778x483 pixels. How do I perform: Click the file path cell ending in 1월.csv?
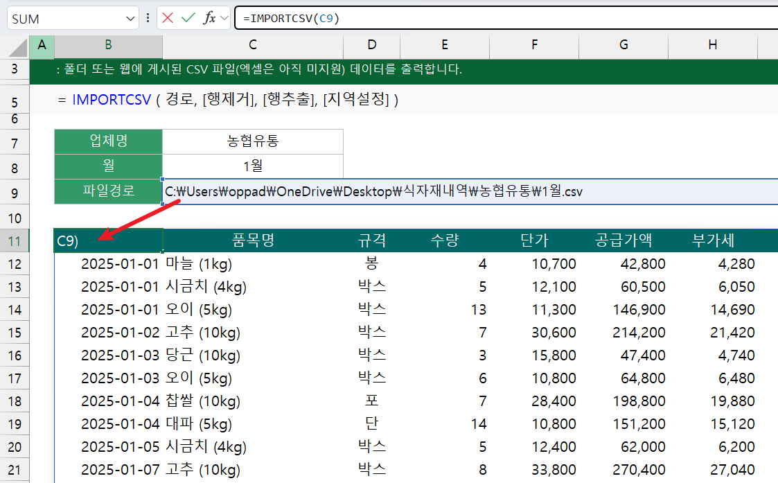pyautogui.click(x=470, y=191)
